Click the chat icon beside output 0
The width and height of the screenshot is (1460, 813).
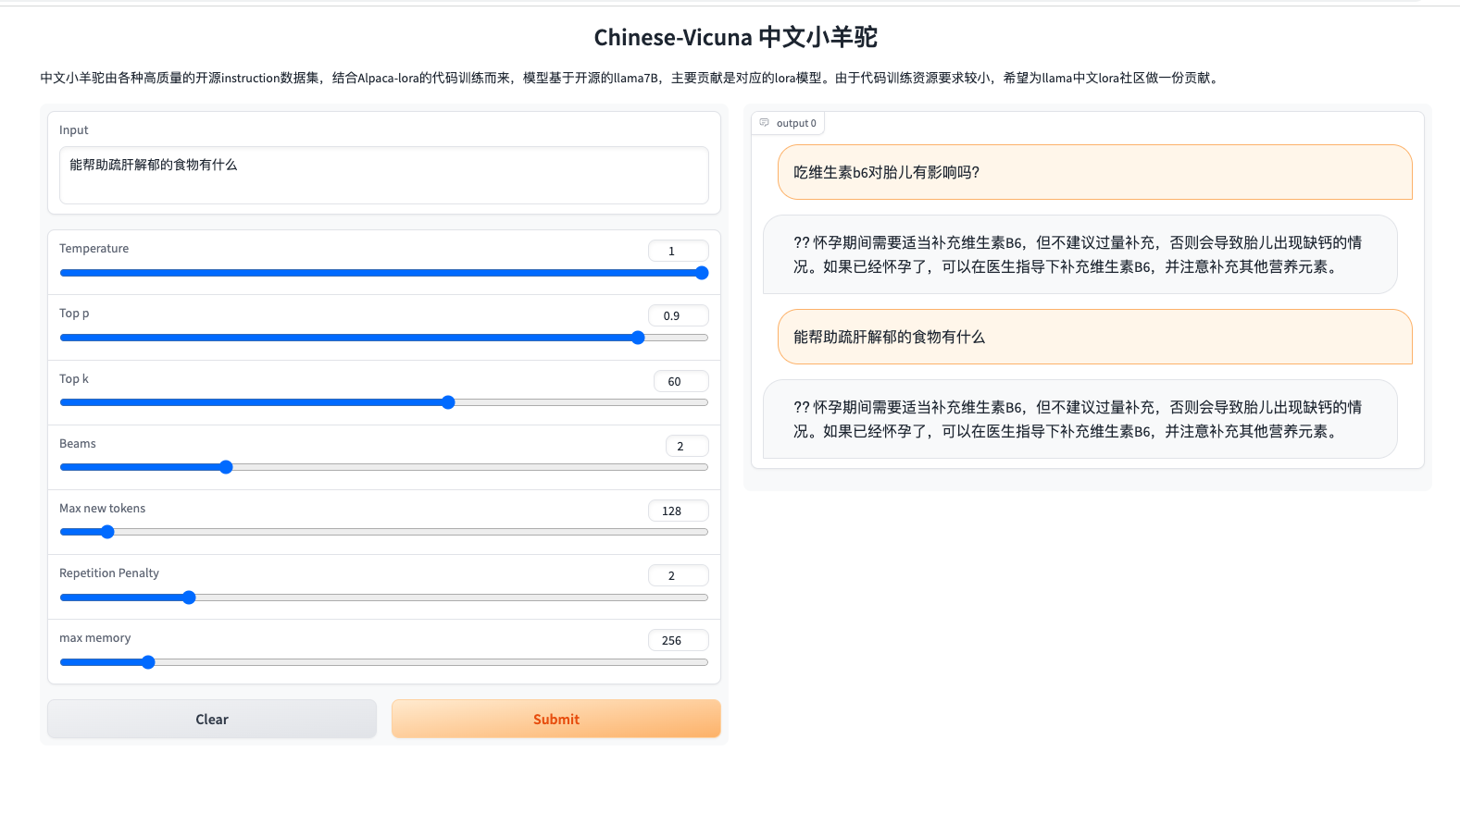coord(764,123)
